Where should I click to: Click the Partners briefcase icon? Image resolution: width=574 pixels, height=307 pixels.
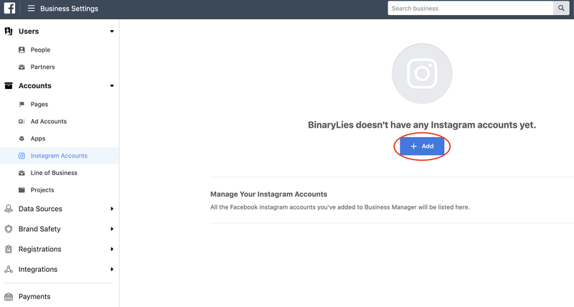coord(22,67)
